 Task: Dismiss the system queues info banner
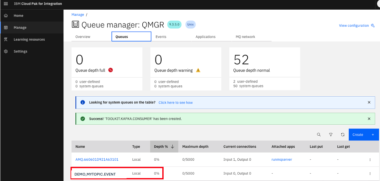pos(369,102)
